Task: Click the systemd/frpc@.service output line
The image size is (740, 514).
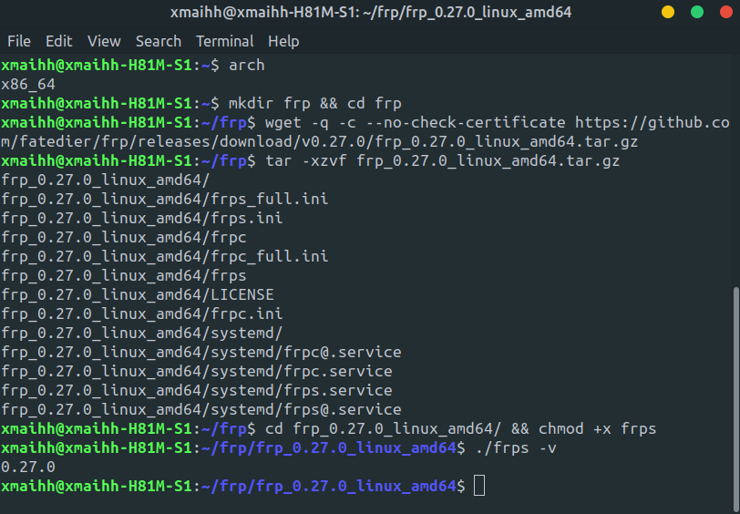Action: [x=201, y=352]
